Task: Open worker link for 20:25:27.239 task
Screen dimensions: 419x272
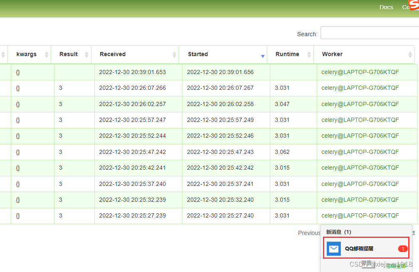Action: click(360, 215)
